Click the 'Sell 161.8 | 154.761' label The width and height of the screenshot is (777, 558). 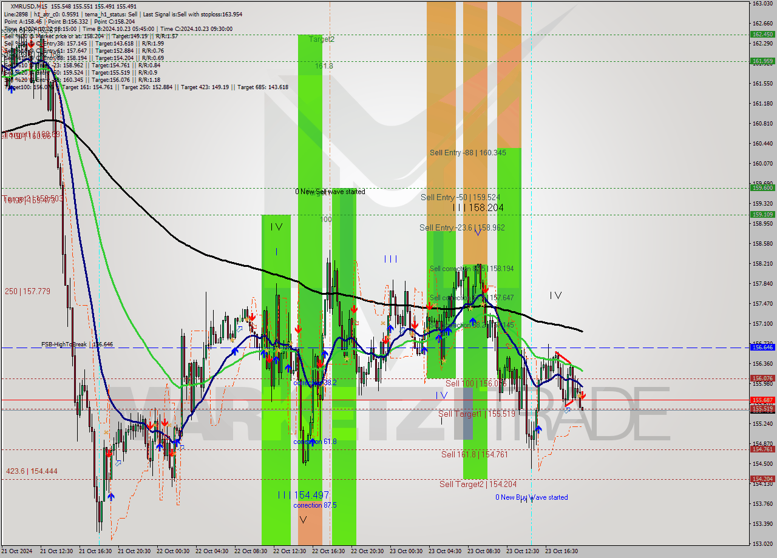coord(475,454)
